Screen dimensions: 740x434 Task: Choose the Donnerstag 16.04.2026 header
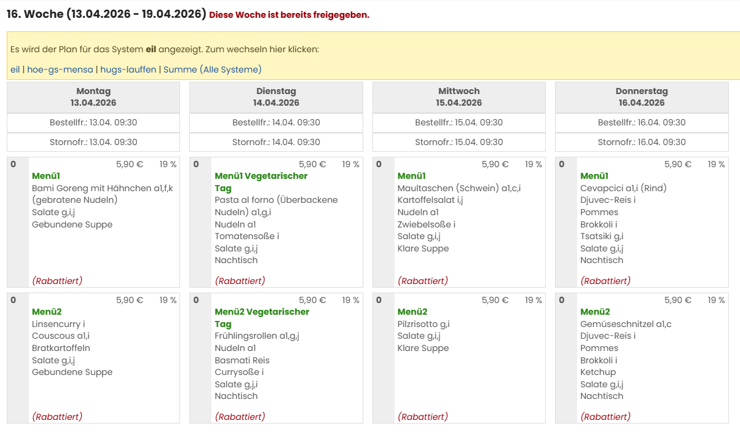(642, 97)
